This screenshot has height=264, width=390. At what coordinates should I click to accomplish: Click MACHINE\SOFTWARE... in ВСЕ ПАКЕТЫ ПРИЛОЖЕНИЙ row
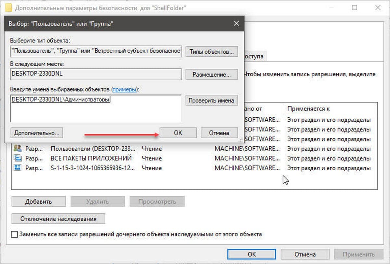click(x=247, y=158)
